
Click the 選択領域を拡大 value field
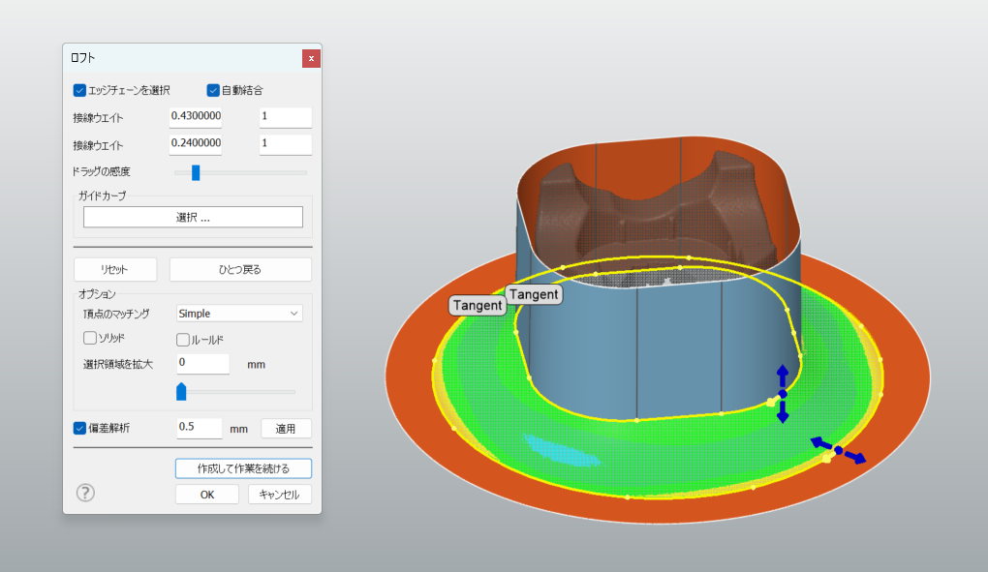click(x=202, y=364)
